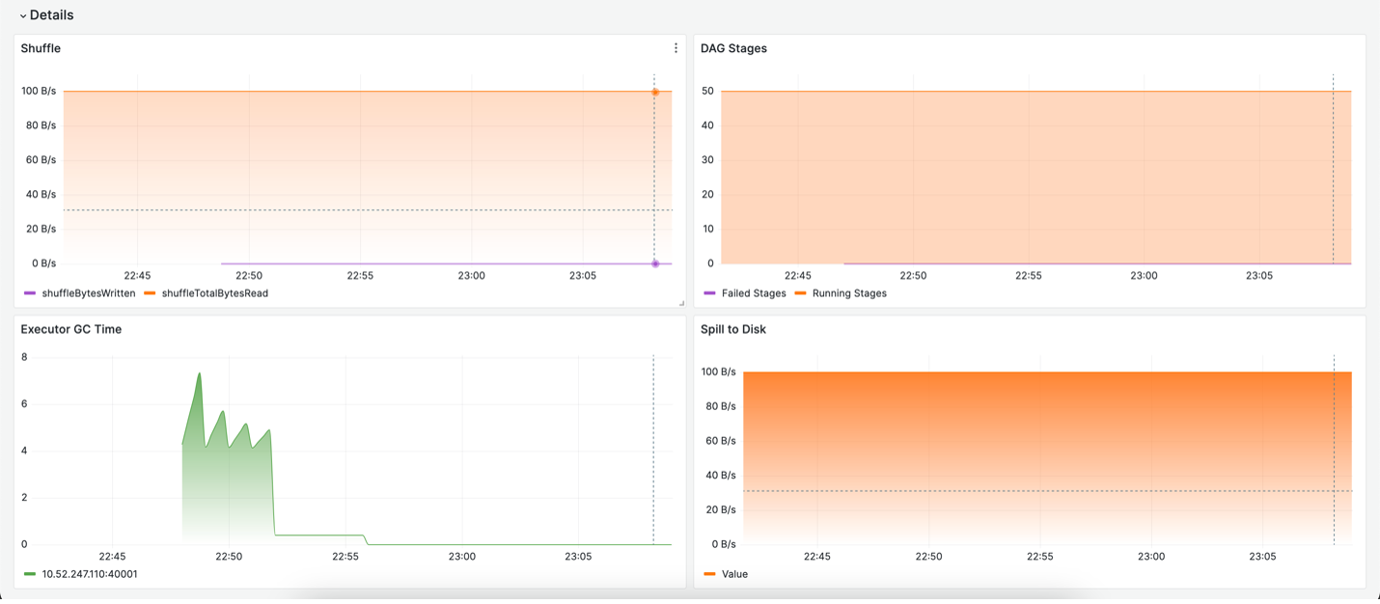The image size is (1380, 604).
Task: Open the Shuffle panel options kebab menu
Action: 675,47
